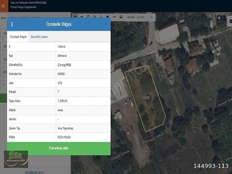Select the Öznitelik Bilgisi tab
Image resolution: width=232 pixels, height=174 pixels.
point(18,37)
